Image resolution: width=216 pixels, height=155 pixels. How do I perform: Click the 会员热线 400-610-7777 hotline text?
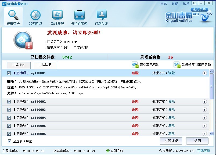click(177, 151)
